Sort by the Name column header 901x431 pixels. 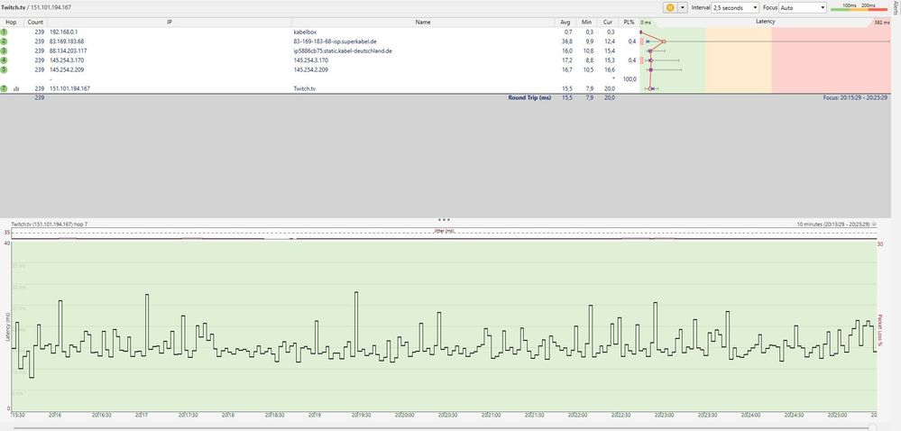pos(423,22)
